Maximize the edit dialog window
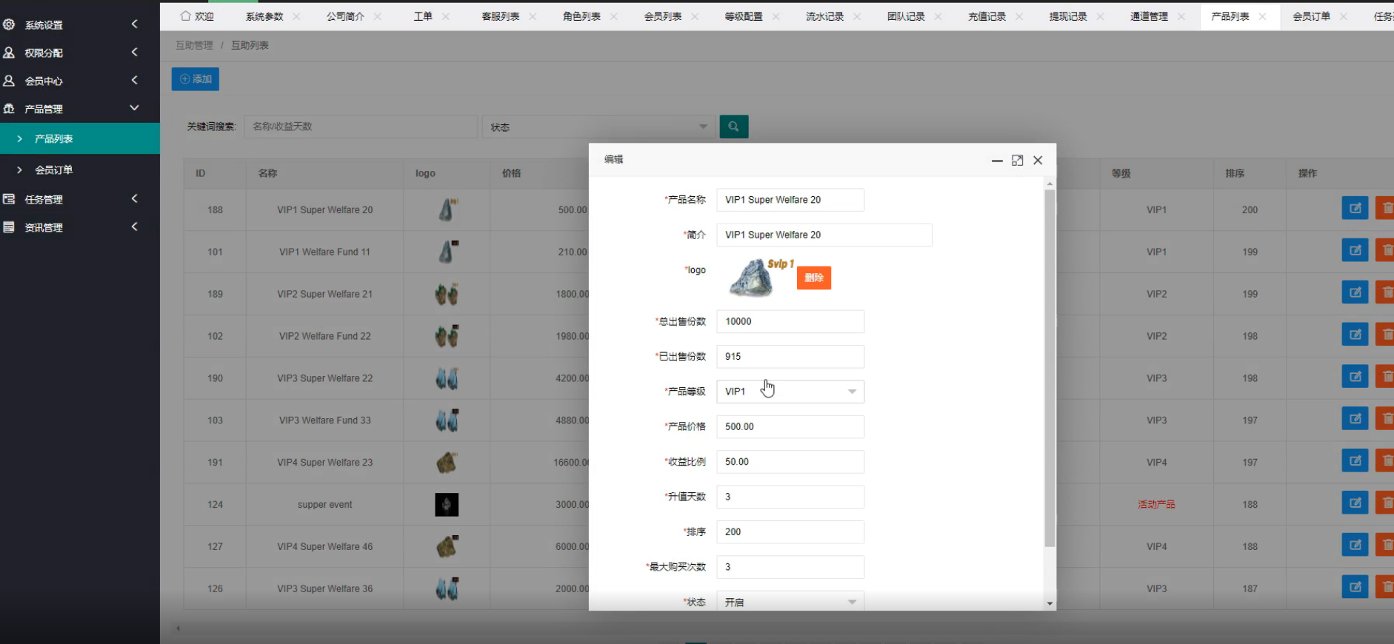This screenshot has width=1394, height=644. (1017, 161)
